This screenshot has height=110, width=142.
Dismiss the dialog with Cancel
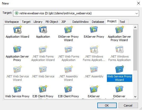click(128, 105)
